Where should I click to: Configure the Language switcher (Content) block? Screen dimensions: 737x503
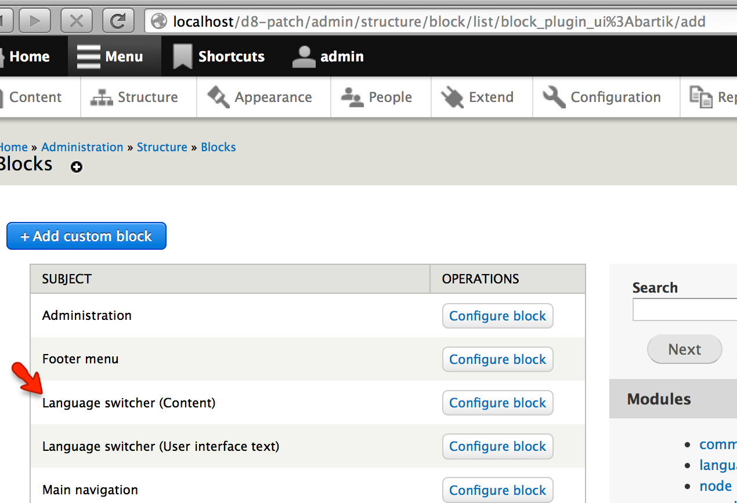click(497, 403)
